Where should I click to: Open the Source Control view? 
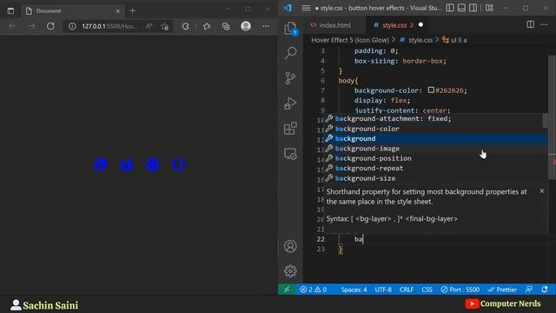pos(290,78)
